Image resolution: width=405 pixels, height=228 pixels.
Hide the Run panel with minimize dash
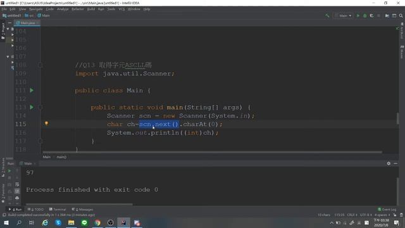point(396,163)
